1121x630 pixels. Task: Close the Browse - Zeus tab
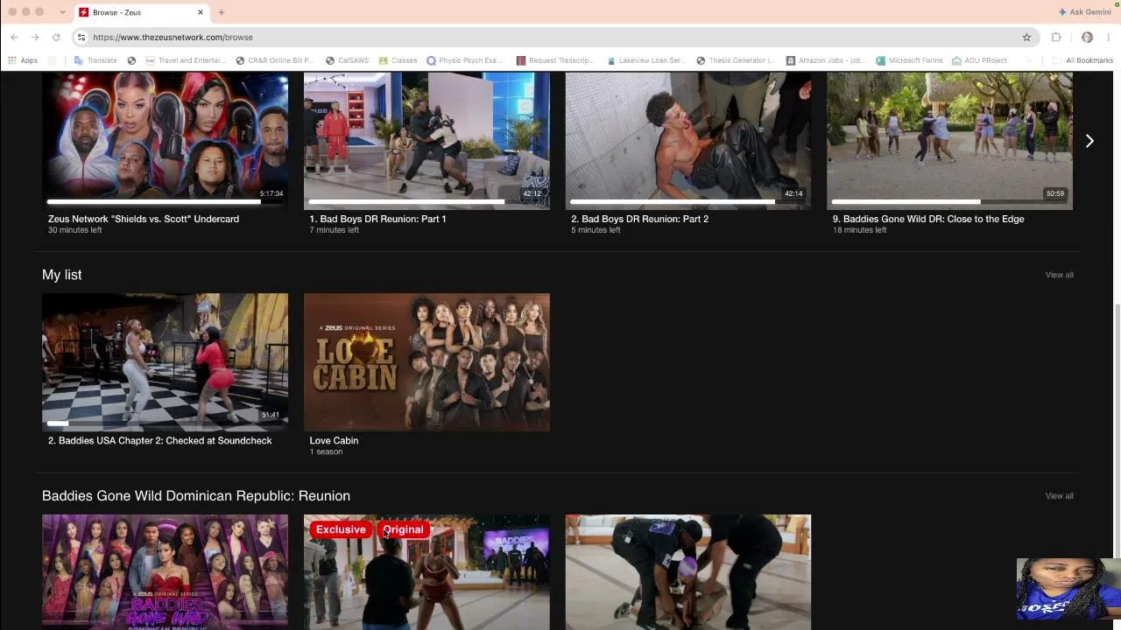[x=201, y=12]
